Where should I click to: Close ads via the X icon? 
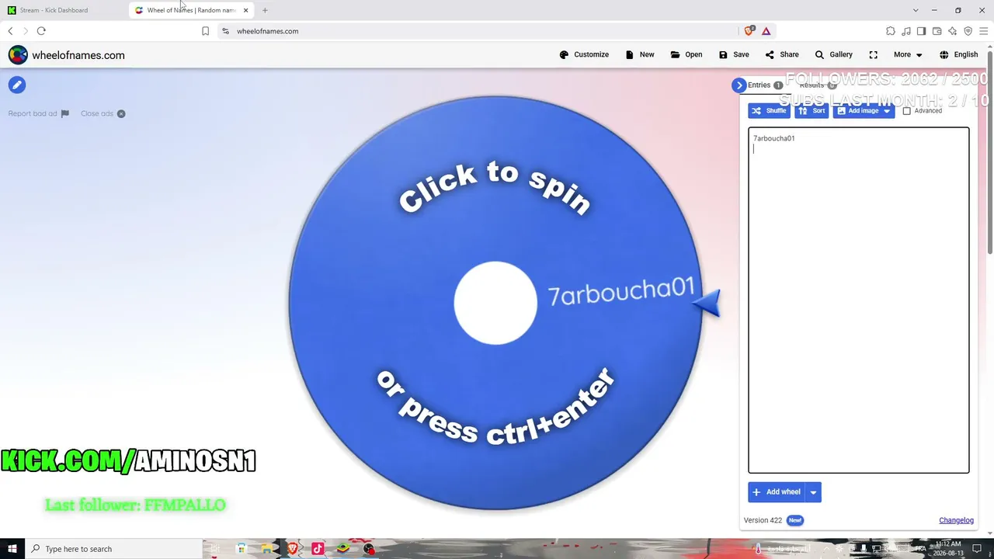click(x=121, y=113)
